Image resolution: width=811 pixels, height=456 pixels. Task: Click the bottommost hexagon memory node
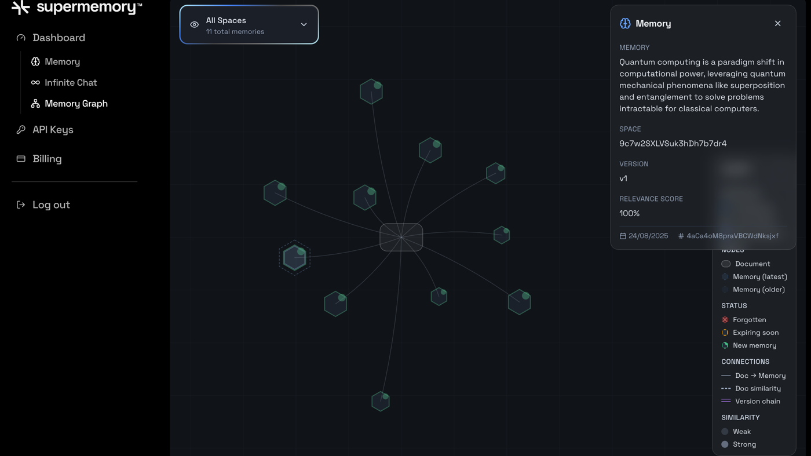pos(381,401)
